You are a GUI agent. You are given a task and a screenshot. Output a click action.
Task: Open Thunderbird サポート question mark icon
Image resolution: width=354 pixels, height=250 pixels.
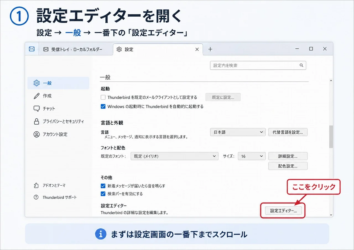(36, 197)
